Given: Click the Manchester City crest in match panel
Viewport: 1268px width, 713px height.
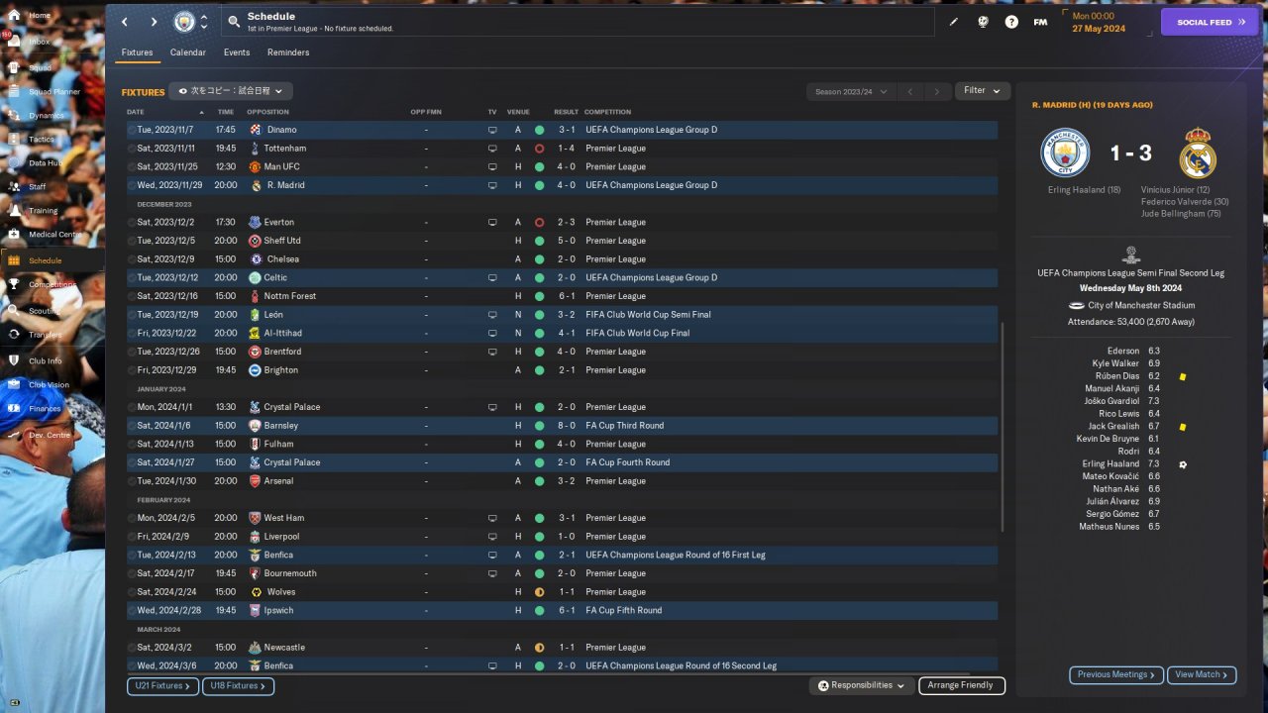Looking at the screenshot, I should [x=1065, y=153].
